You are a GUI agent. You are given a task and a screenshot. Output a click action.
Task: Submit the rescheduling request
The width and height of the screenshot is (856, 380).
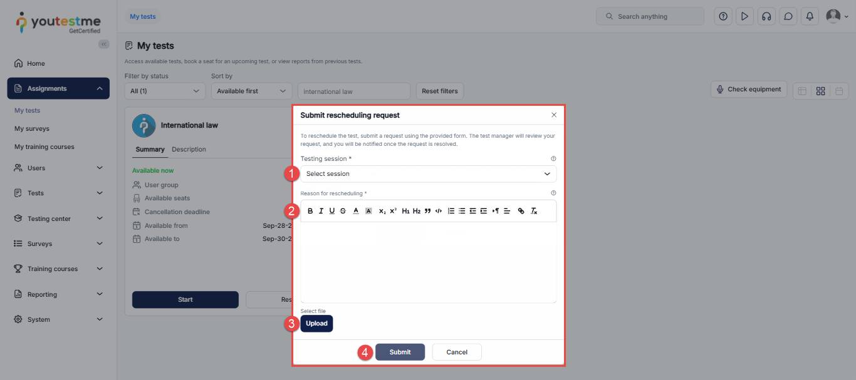400,352
